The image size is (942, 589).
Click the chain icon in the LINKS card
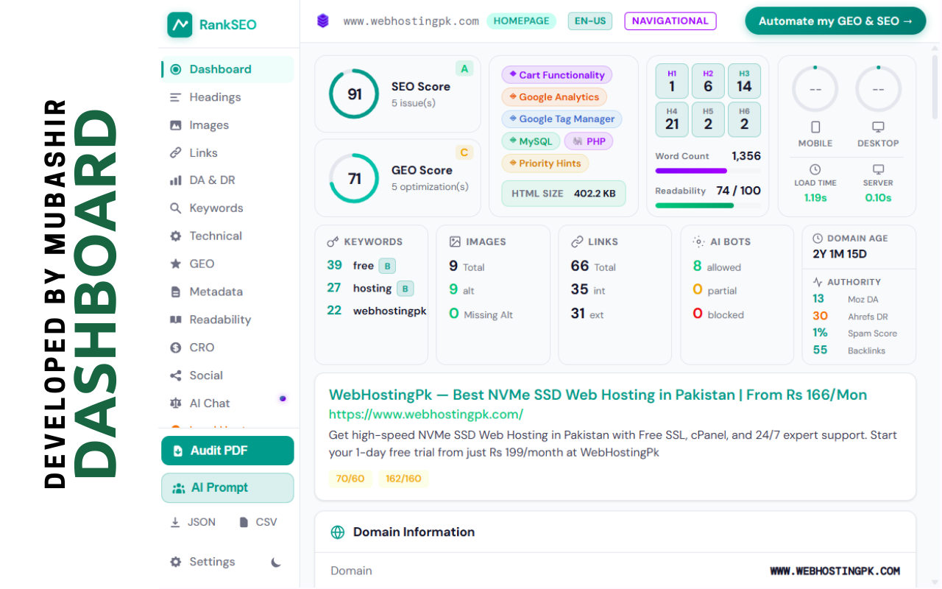[577, 241]
